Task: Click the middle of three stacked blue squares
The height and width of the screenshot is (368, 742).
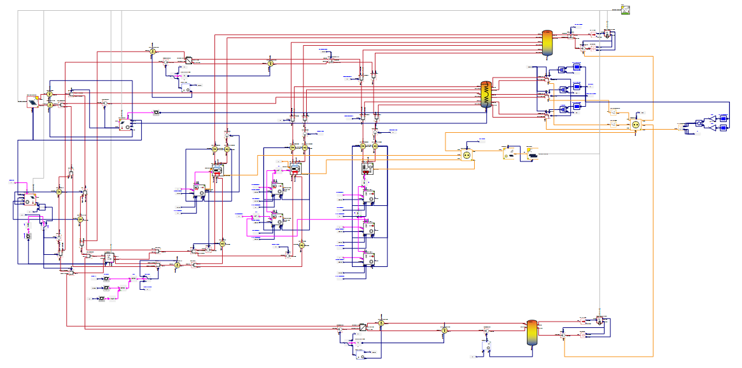Action: click(x=577, y=87)
